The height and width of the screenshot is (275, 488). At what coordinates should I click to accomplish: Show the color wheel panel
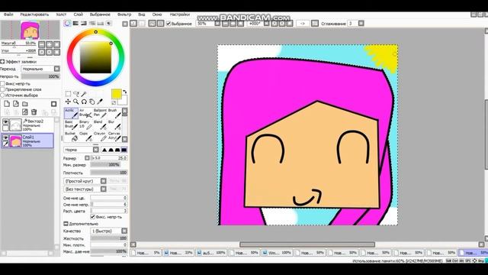[x=68, y=24]
